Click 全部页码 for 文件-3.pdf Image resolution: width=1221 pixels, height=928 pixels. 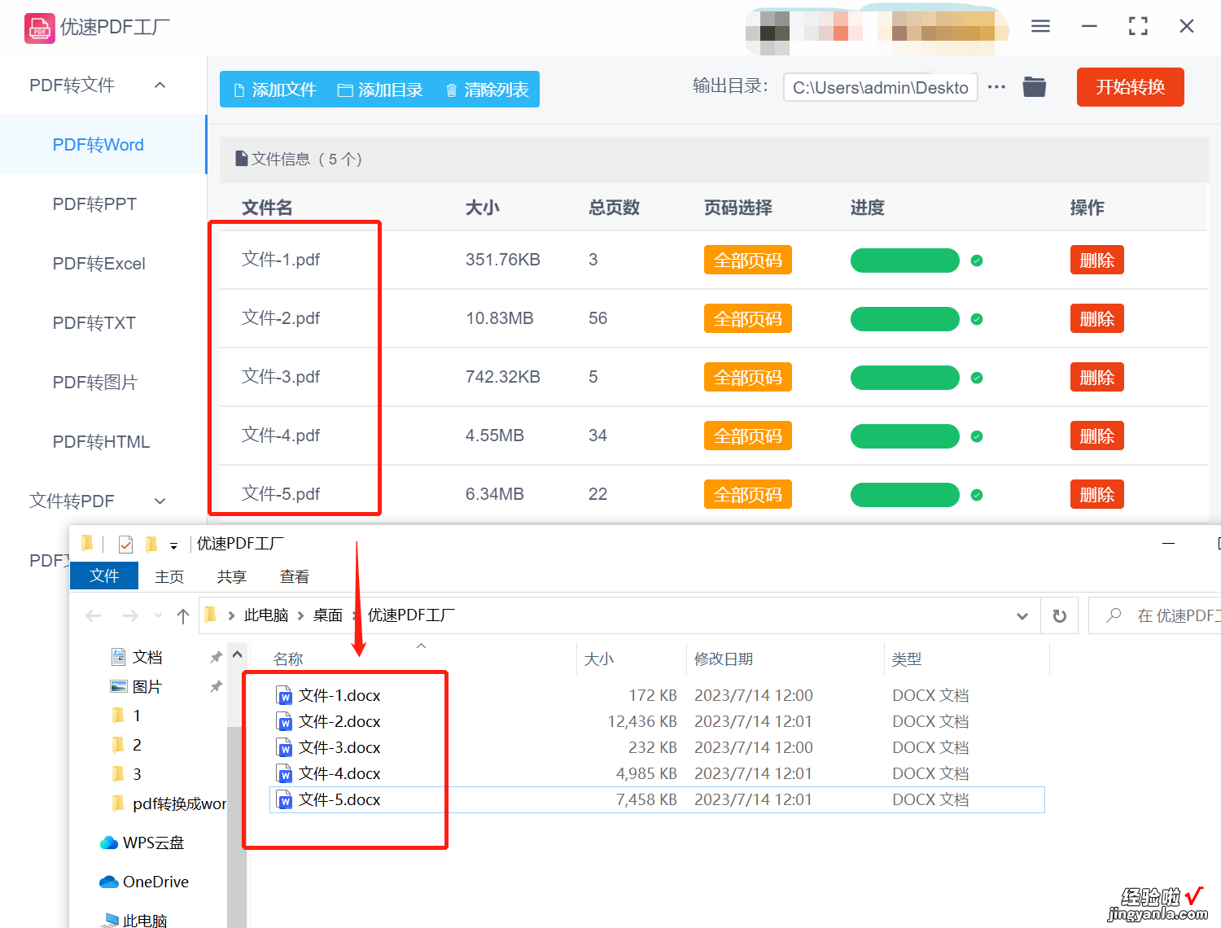748,378
